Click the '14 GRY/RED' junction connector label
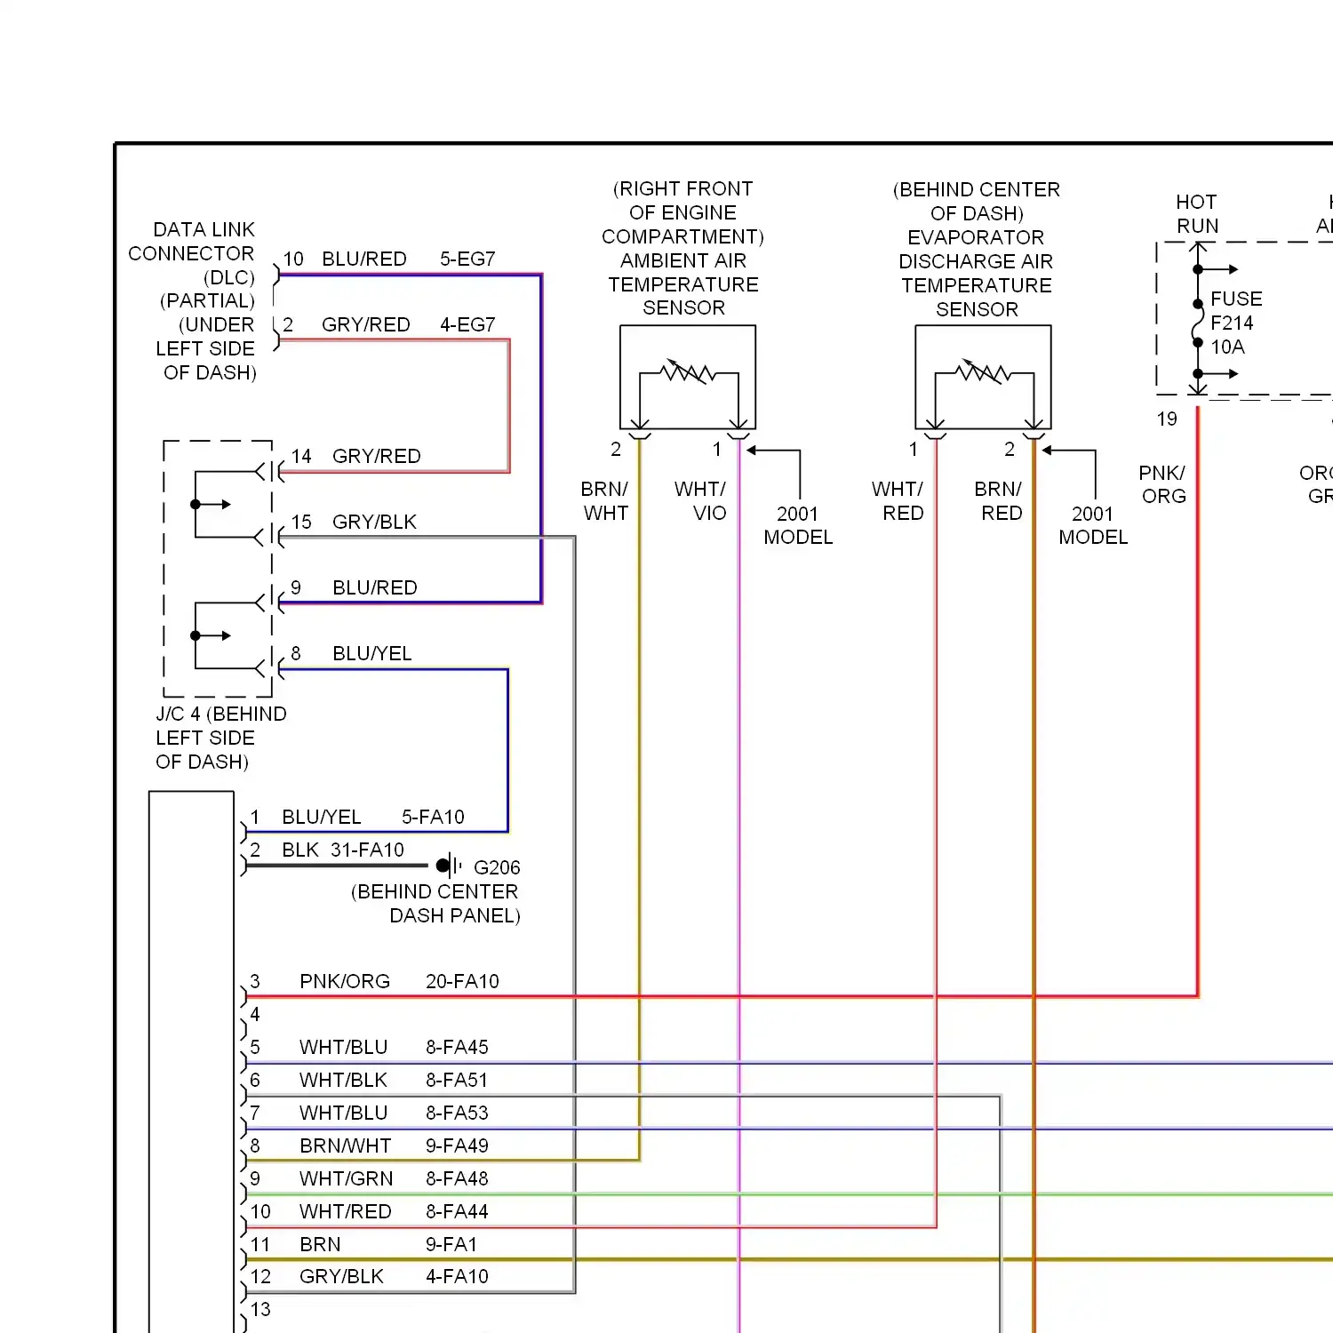The width and height of the screenshot is (1333, 1333). click(355, 456)
